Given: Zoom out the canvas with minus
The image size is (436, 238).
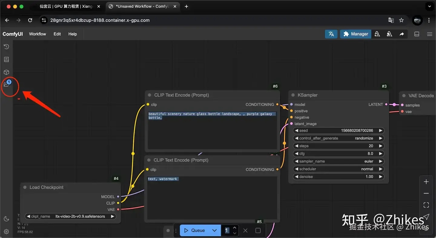Looking at the screenshot, I should [426, 193].
